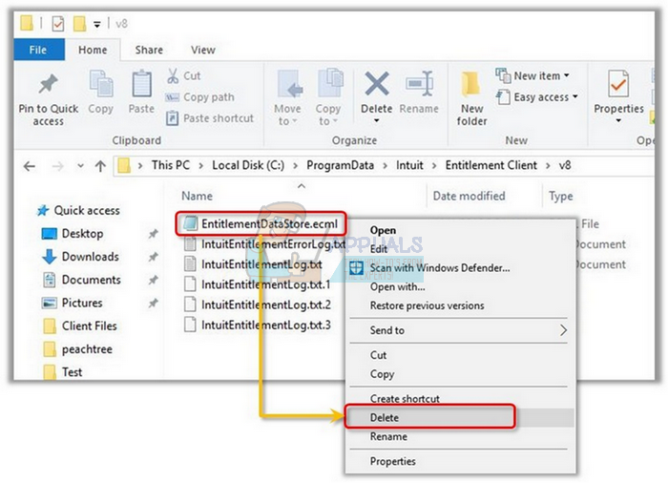This screenshot has height=483, width=668.
Task: Click Paste shortcut in ribbon
Action: tap(210, 118)
